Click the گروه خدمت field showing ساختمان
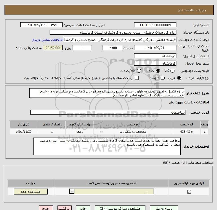217x210 pixels. pyautogui.click(x=108, y=112)
